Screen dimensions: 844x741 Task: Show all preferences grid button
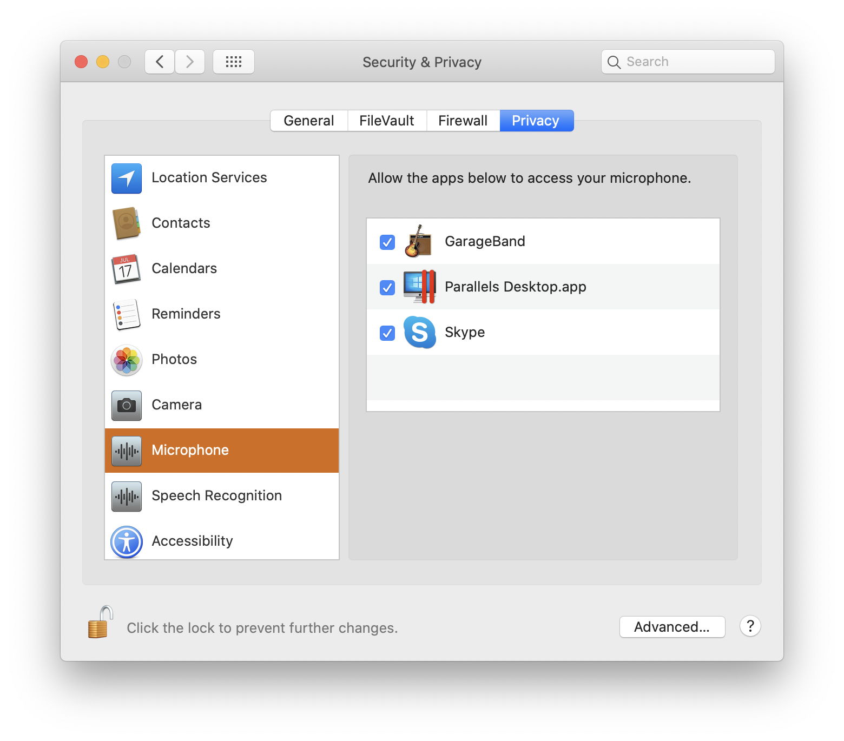point(234,62)
